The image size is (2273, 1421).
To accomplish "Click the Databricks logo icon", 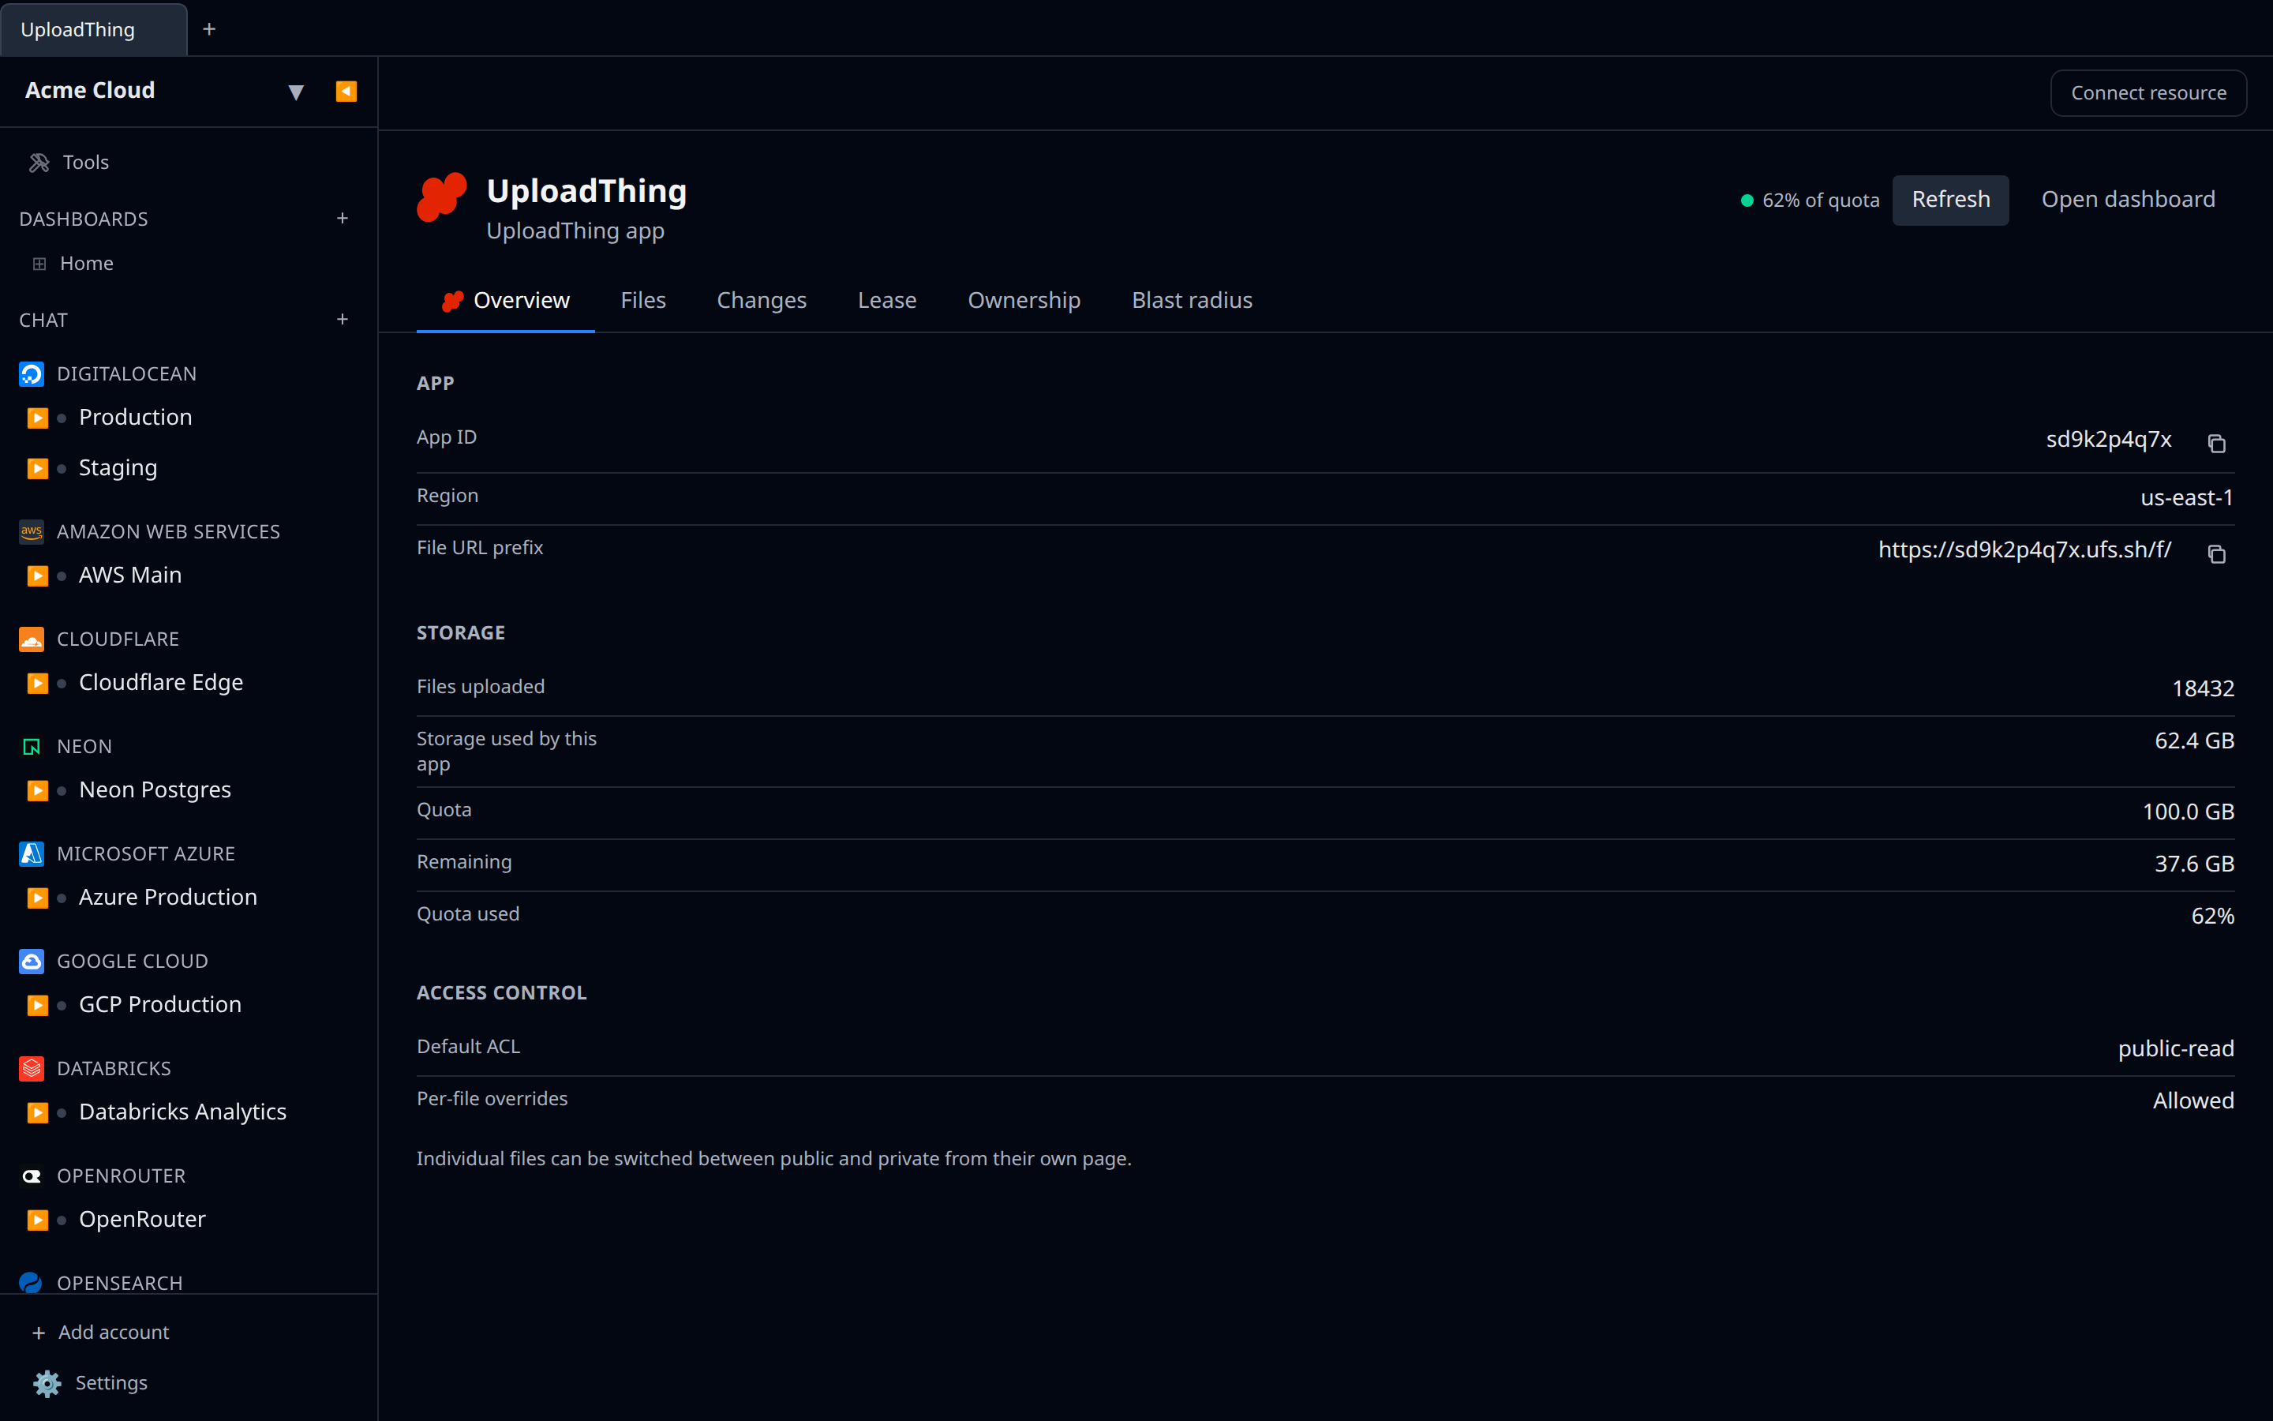I will tap(31, 1069).
